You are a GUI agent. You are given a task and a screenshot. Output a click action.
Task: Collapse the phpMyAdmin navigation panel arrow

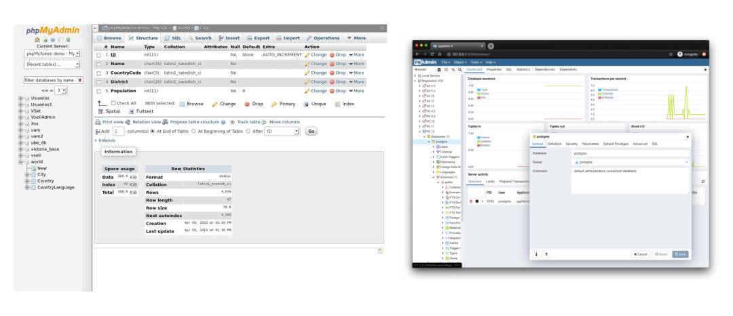(96, 28)
